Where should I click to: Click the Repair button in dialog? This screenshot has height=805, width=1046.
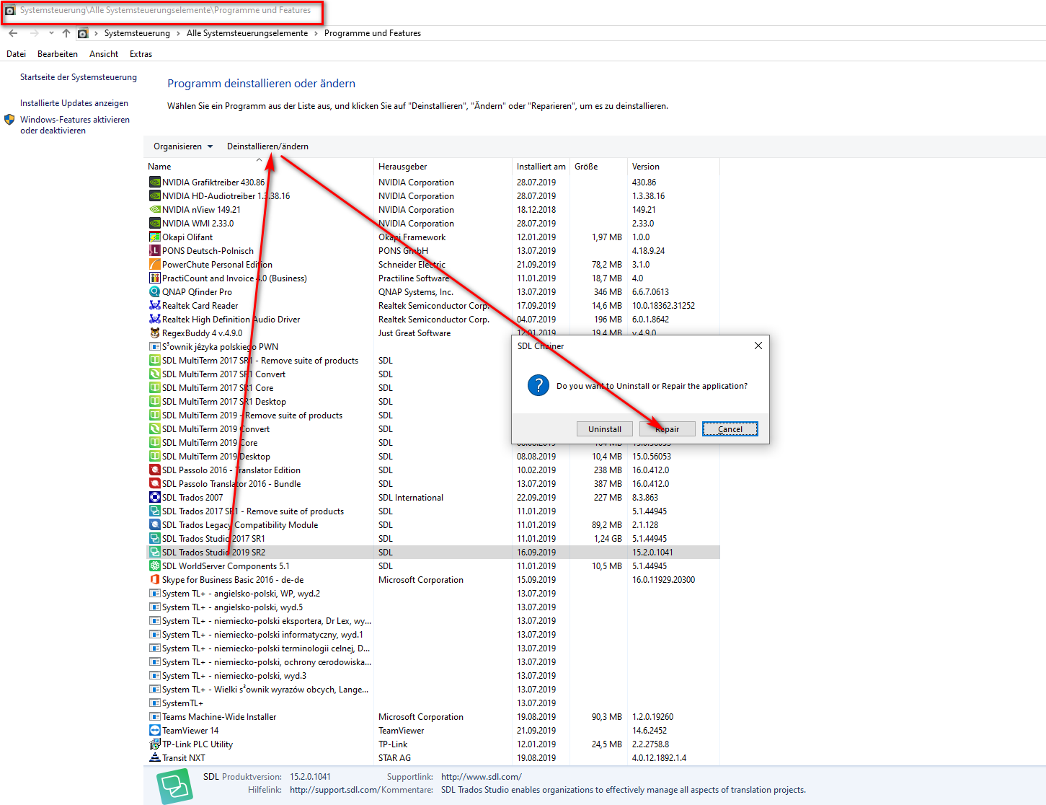[668, 429]
